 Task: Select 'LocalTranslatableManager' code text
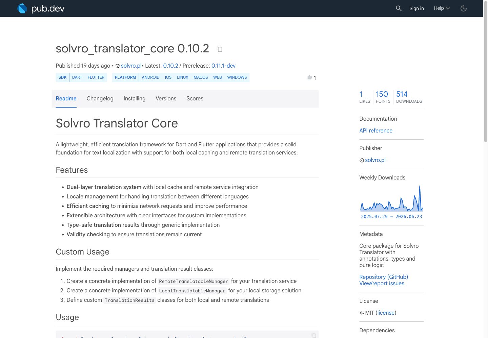pyautogui.click(x=192, y=291)
